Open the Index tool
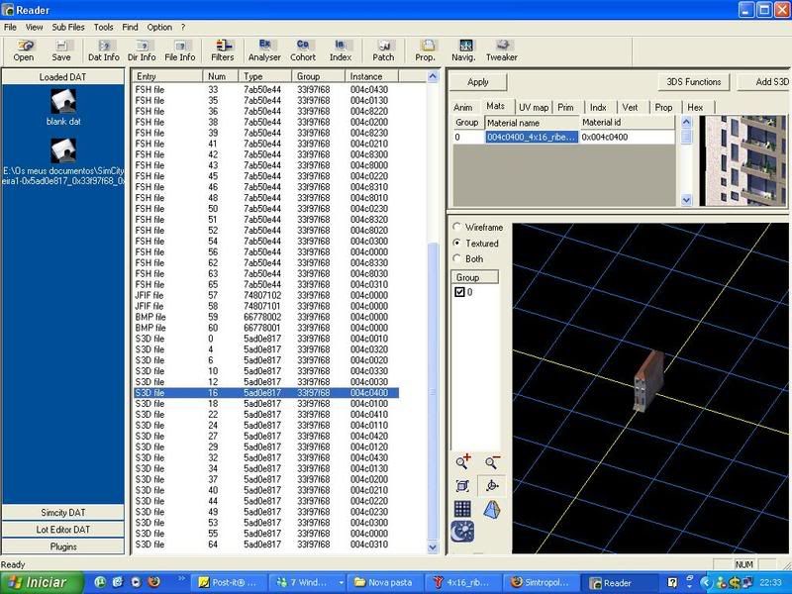792x594 pixels. [x=341, y=50]
